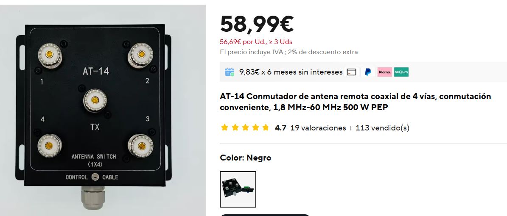Click the credit card payment icon
The height and width of the screenshot is (216, 507).
point(351,72)
